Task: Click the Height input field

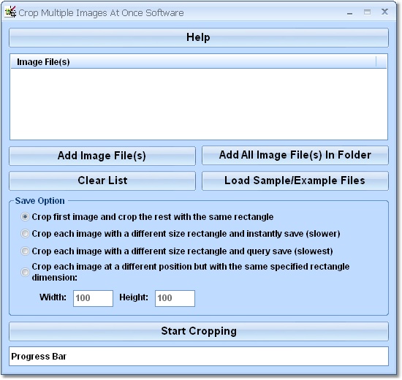Action: [x=175, y=298]
